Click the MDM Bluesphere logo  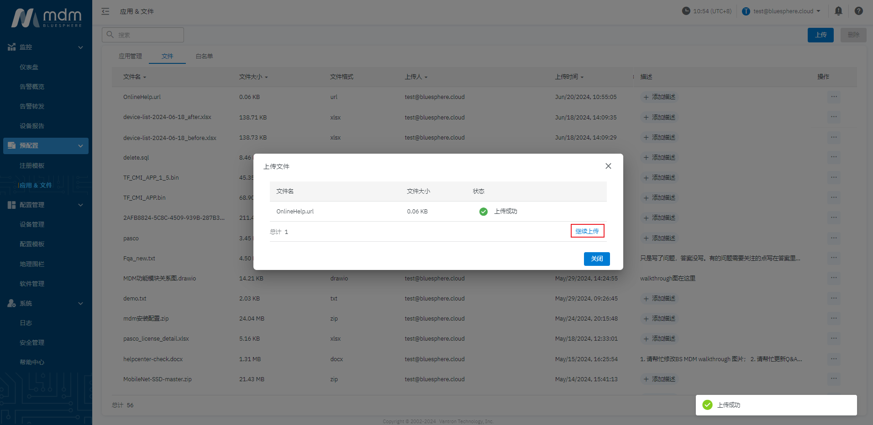click(x=46, y=18)
